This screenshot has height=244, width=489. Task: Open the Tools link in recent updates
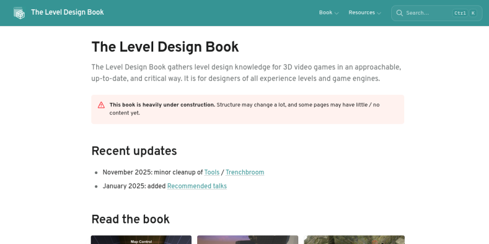pyautogui.click(x=212, y=172)
